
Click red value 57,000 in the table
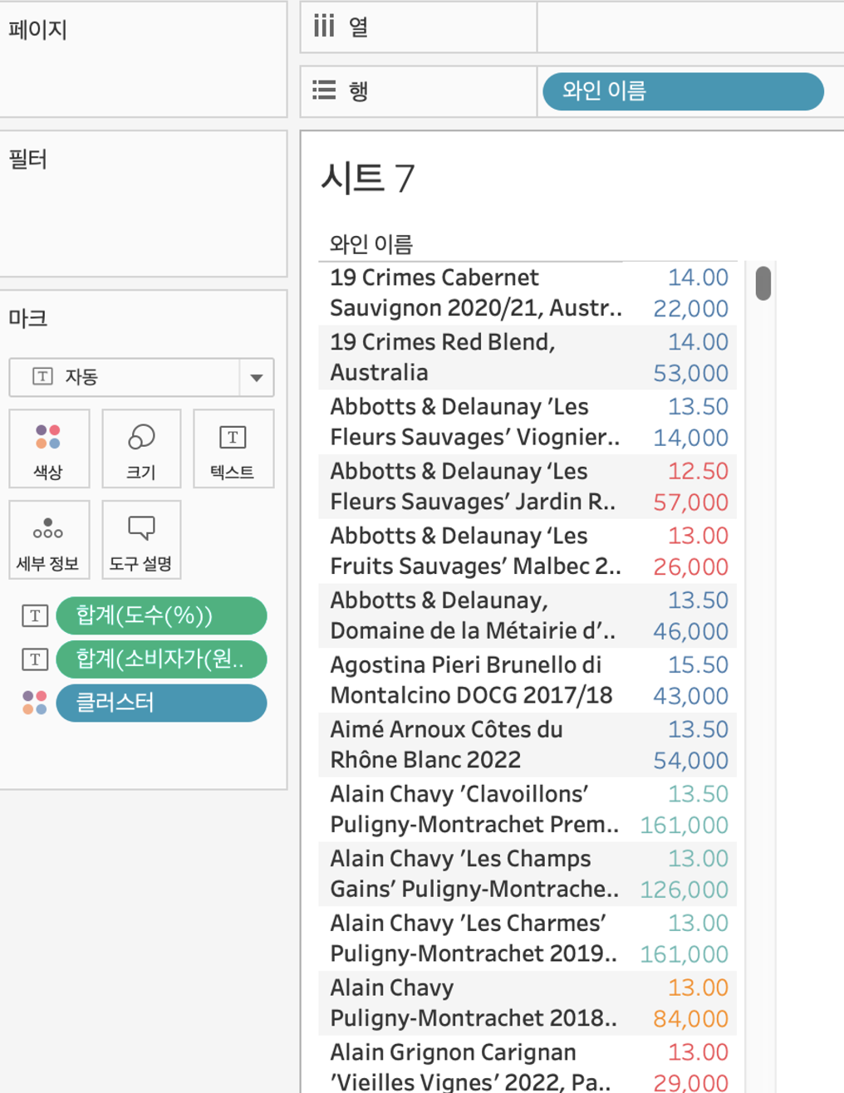[690, 502]
